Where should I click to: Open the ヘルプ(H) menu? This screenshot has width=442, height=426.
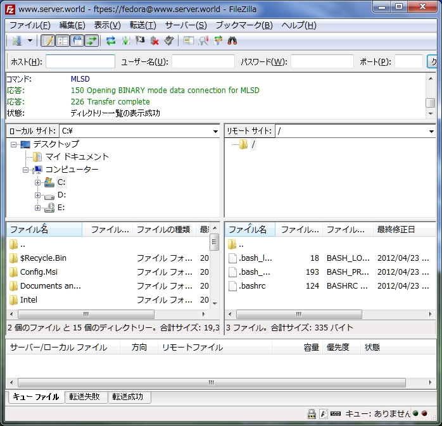click(299, 25)
